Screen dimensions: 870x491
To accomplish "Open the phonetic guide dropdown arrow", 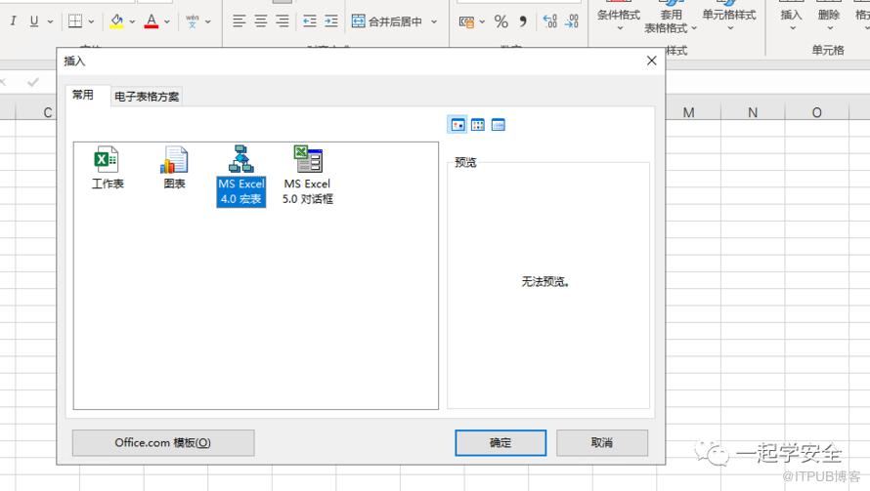I will [208, 21].
